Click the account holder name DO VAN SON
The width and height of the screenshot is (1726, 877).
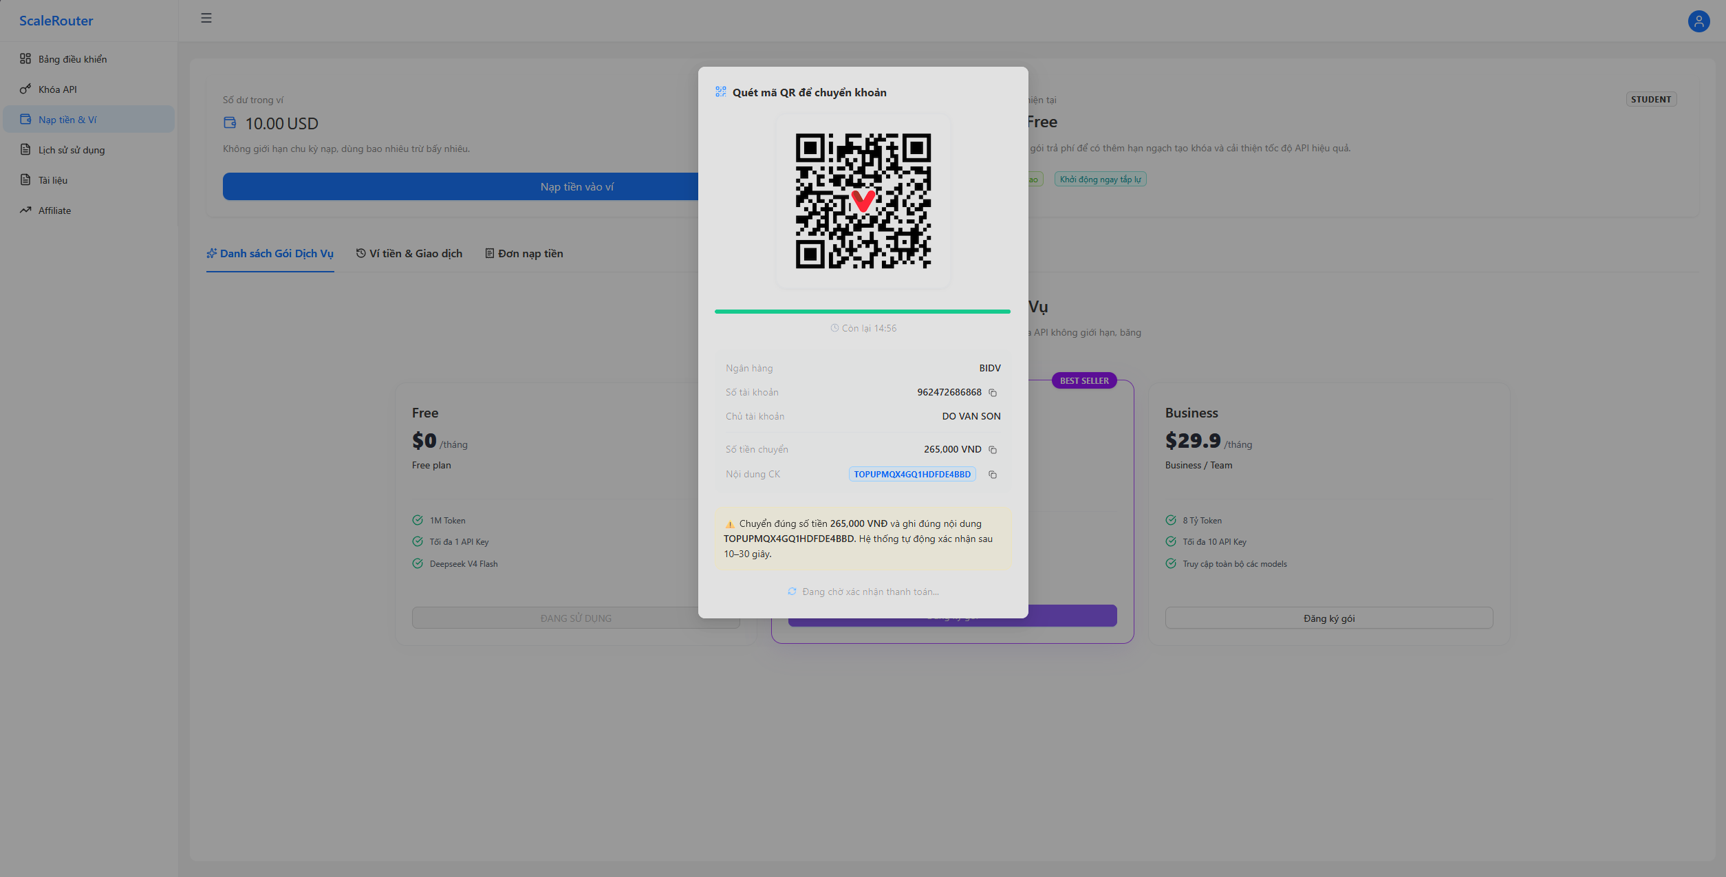click(x=971, y=417)
